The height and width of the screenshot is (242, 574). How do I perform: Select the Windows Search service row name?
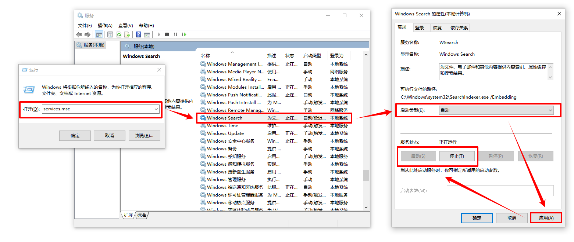coord(225,118)
